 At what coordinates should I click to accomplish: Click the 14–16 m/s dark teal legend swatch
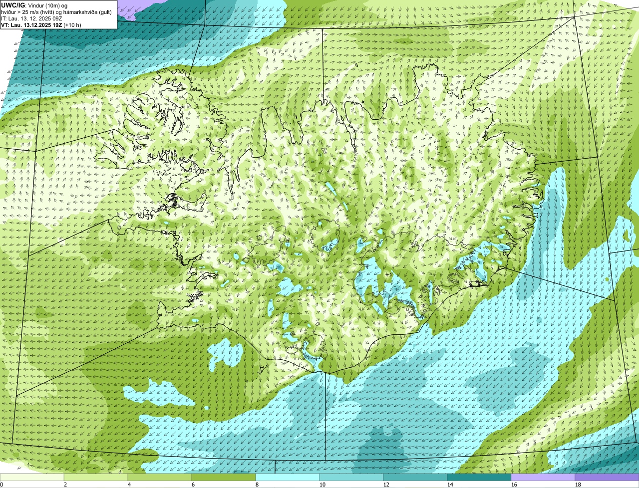tap(479, 477)
